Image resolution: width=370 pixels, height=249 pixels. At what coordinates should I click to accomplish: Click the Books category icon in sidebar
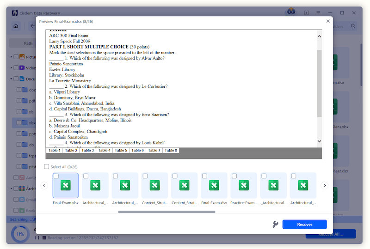pyautogui.click(x=22, y=210)
